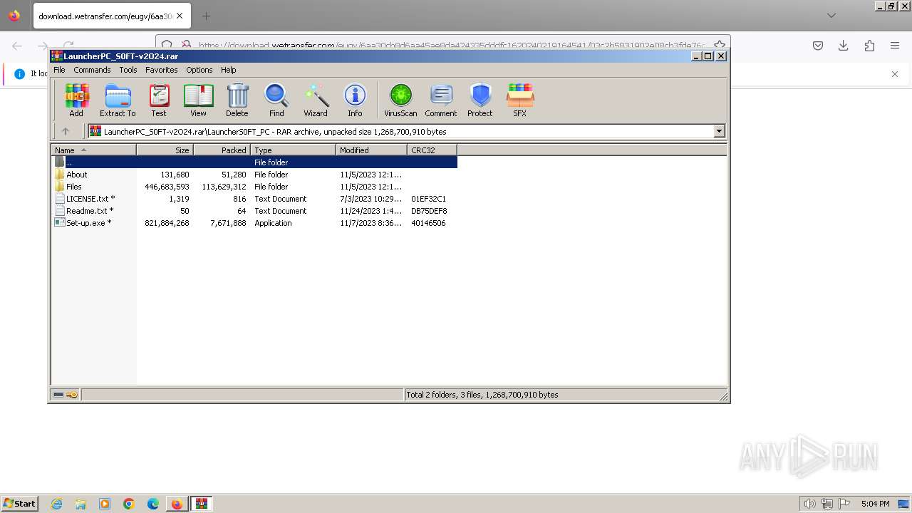The image size is (912, 513).
Task: Click the Add toolbar icon in WinRAR
Action: click(76, 100)
